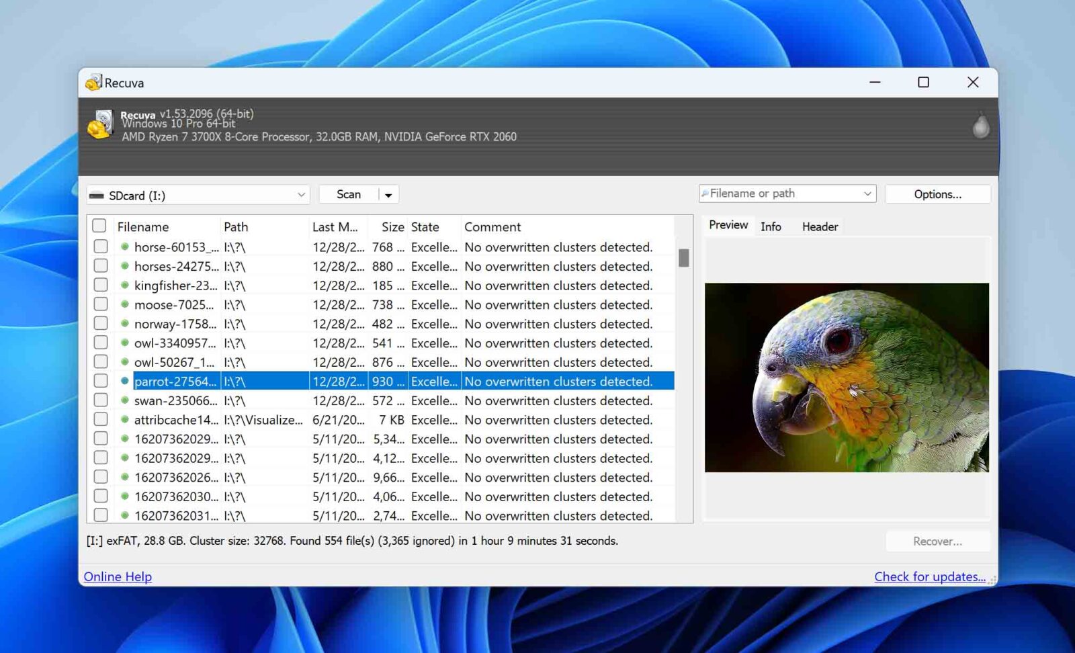
Task: Open the Filename or path dropdown
Action: [x=867, y=193]
